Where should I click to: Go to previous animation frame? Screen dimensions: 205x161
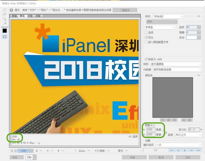(x=178, y=150)
